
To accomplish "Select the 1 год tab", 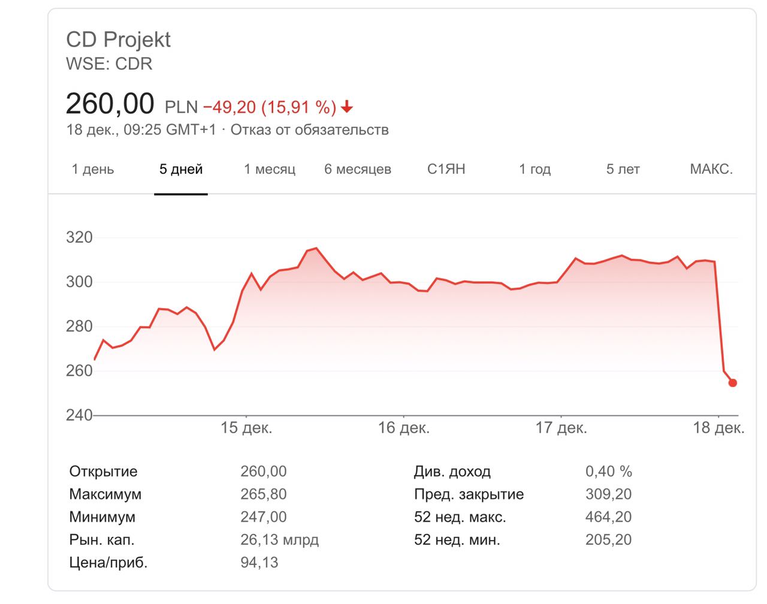I will (x=535, y=170).
